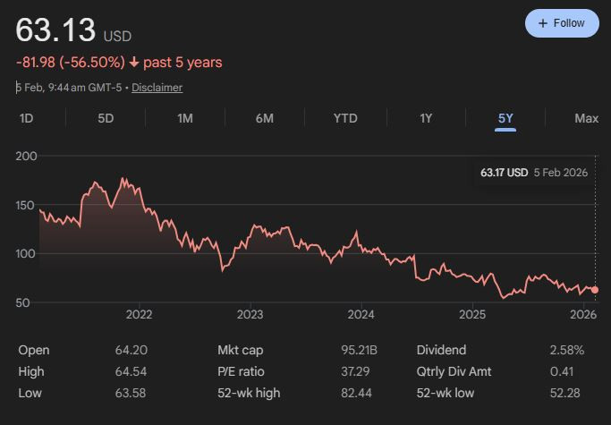
Task: Click the red dot at chart's end
Action: [595, 290]
